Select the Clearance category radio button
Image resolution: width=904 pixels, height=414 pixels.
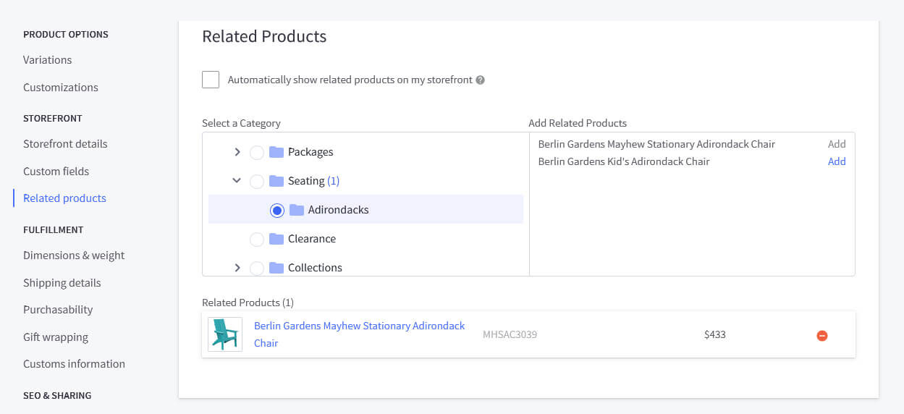coord(257,240)
